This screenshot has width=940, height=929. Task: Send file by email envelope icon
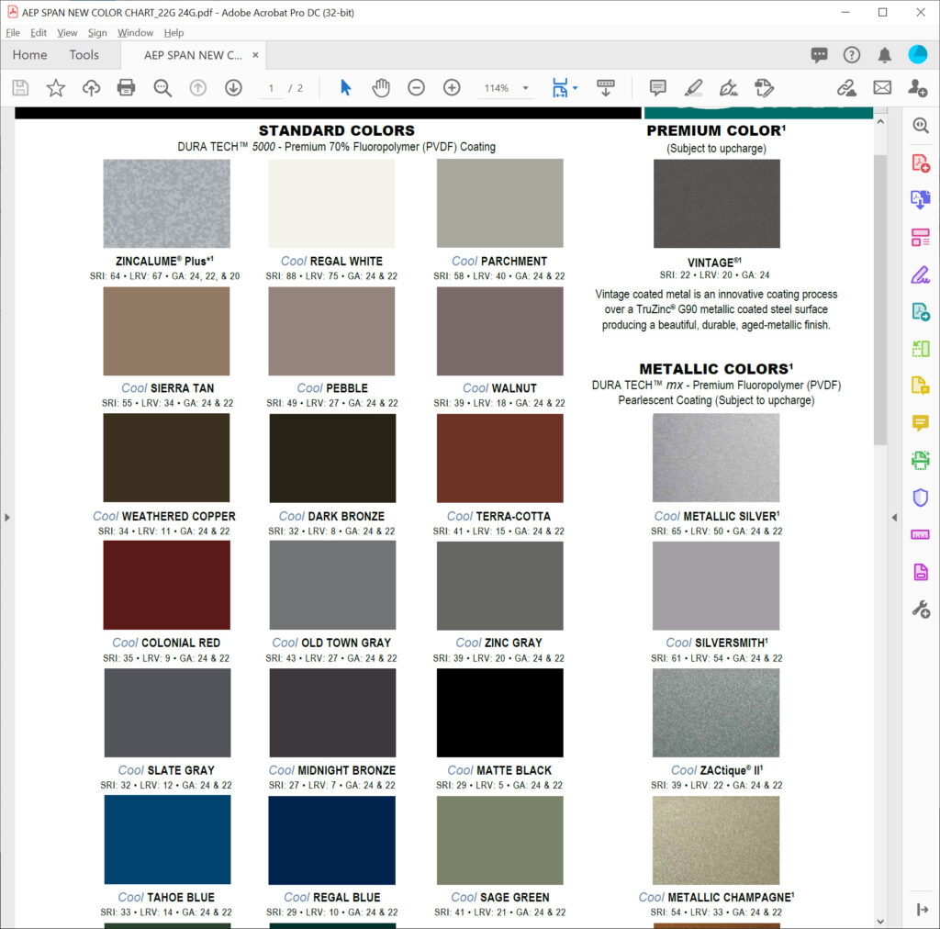(882, 88)
